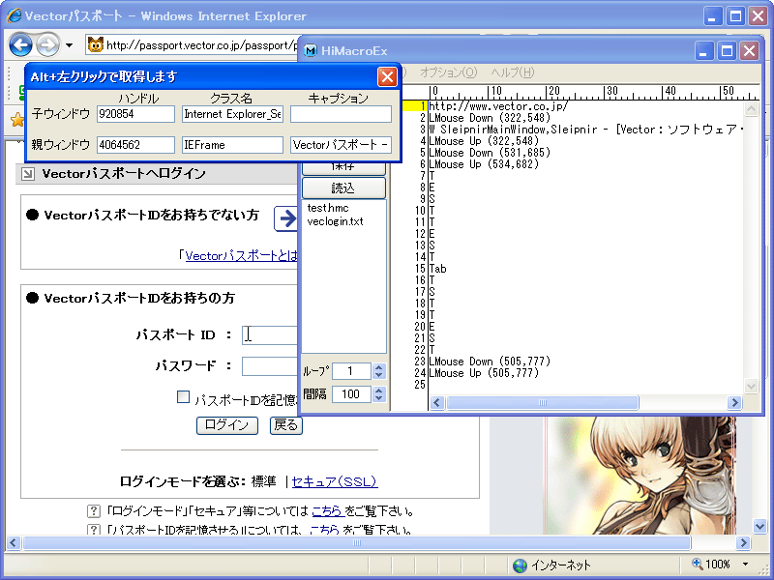Click the HiMacroEx editor scroll-down arrow
This screenshot has width=774, height=580.
pyautogui.click(x=751, y=386)
